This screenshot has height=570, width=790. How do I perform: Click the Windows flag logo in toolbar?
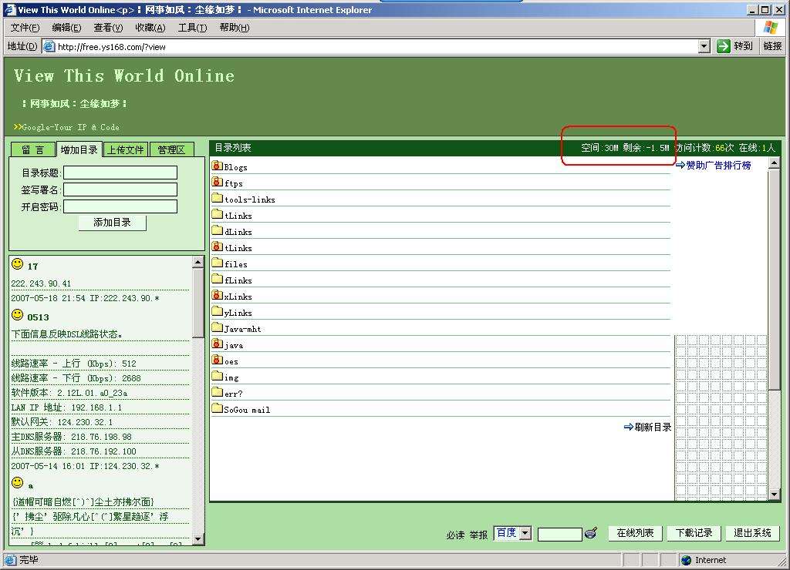[x=770, y=28]
